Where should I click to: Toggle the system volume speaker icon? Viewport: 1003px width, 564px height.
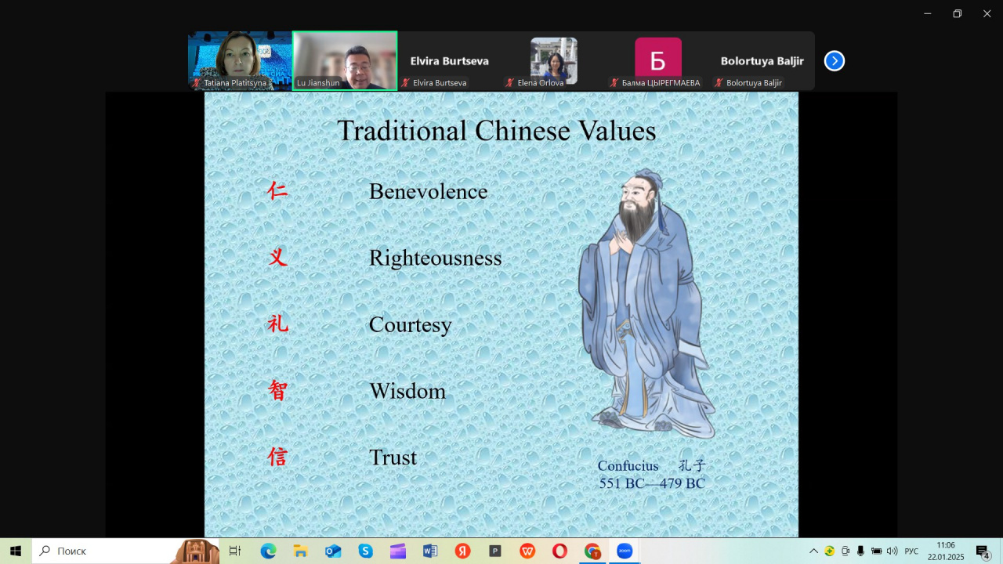[x=892, y=551]
